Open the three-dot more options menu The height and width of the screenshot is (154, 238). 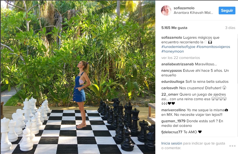pos(232,146)
